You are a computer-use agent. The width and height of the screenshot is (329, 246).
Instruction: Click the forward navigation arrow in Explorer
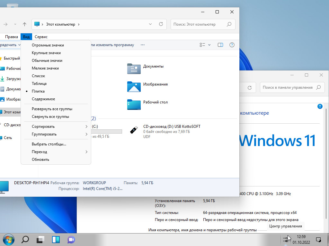click(x=6, y=24)
